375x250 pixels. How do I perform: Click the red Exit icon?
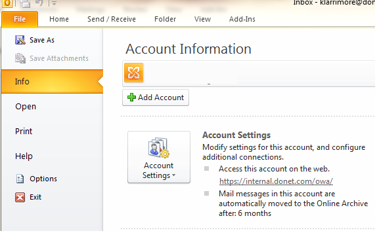pyautogui.click(x=20, y=198)
